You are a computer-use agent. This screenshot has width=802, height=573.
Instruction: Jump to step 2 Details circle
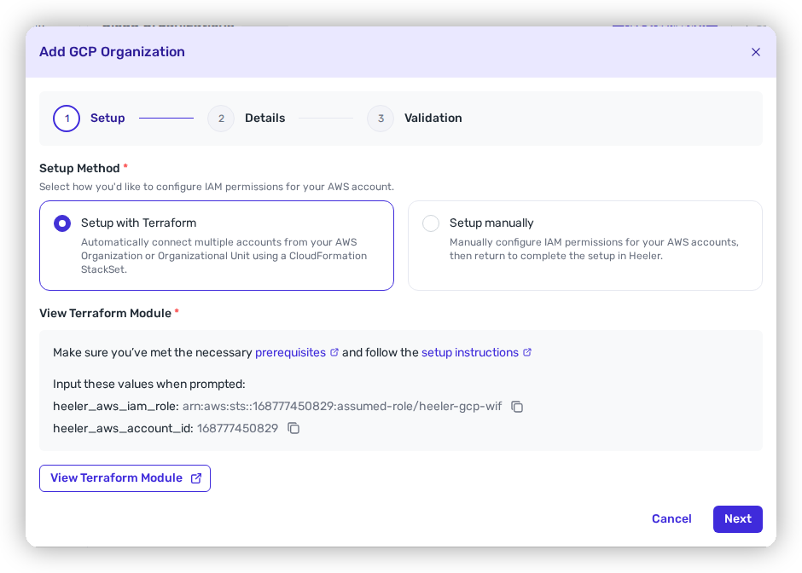[x=221, y=119]
